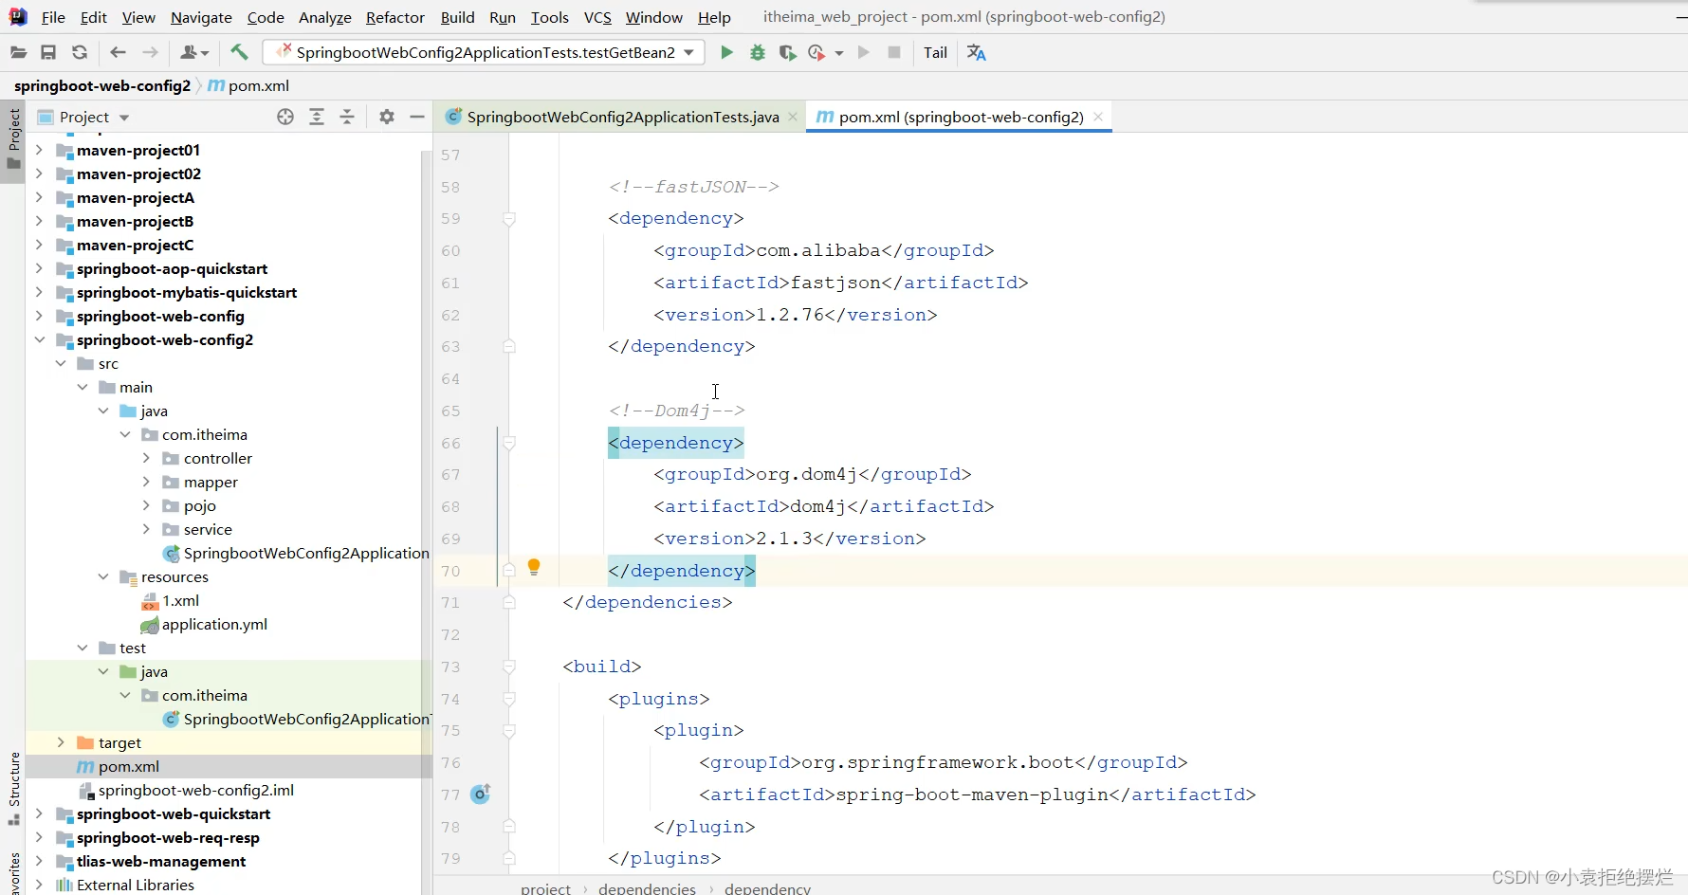Select 1.xml in resources folder

[x=180, y=600]
